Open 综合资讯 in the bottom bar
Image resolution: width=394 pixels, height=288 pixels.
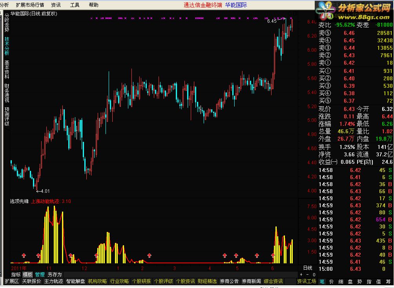tap(273, 281)
